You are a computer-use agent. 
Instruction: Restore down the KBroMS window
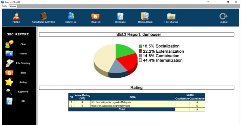228,2
